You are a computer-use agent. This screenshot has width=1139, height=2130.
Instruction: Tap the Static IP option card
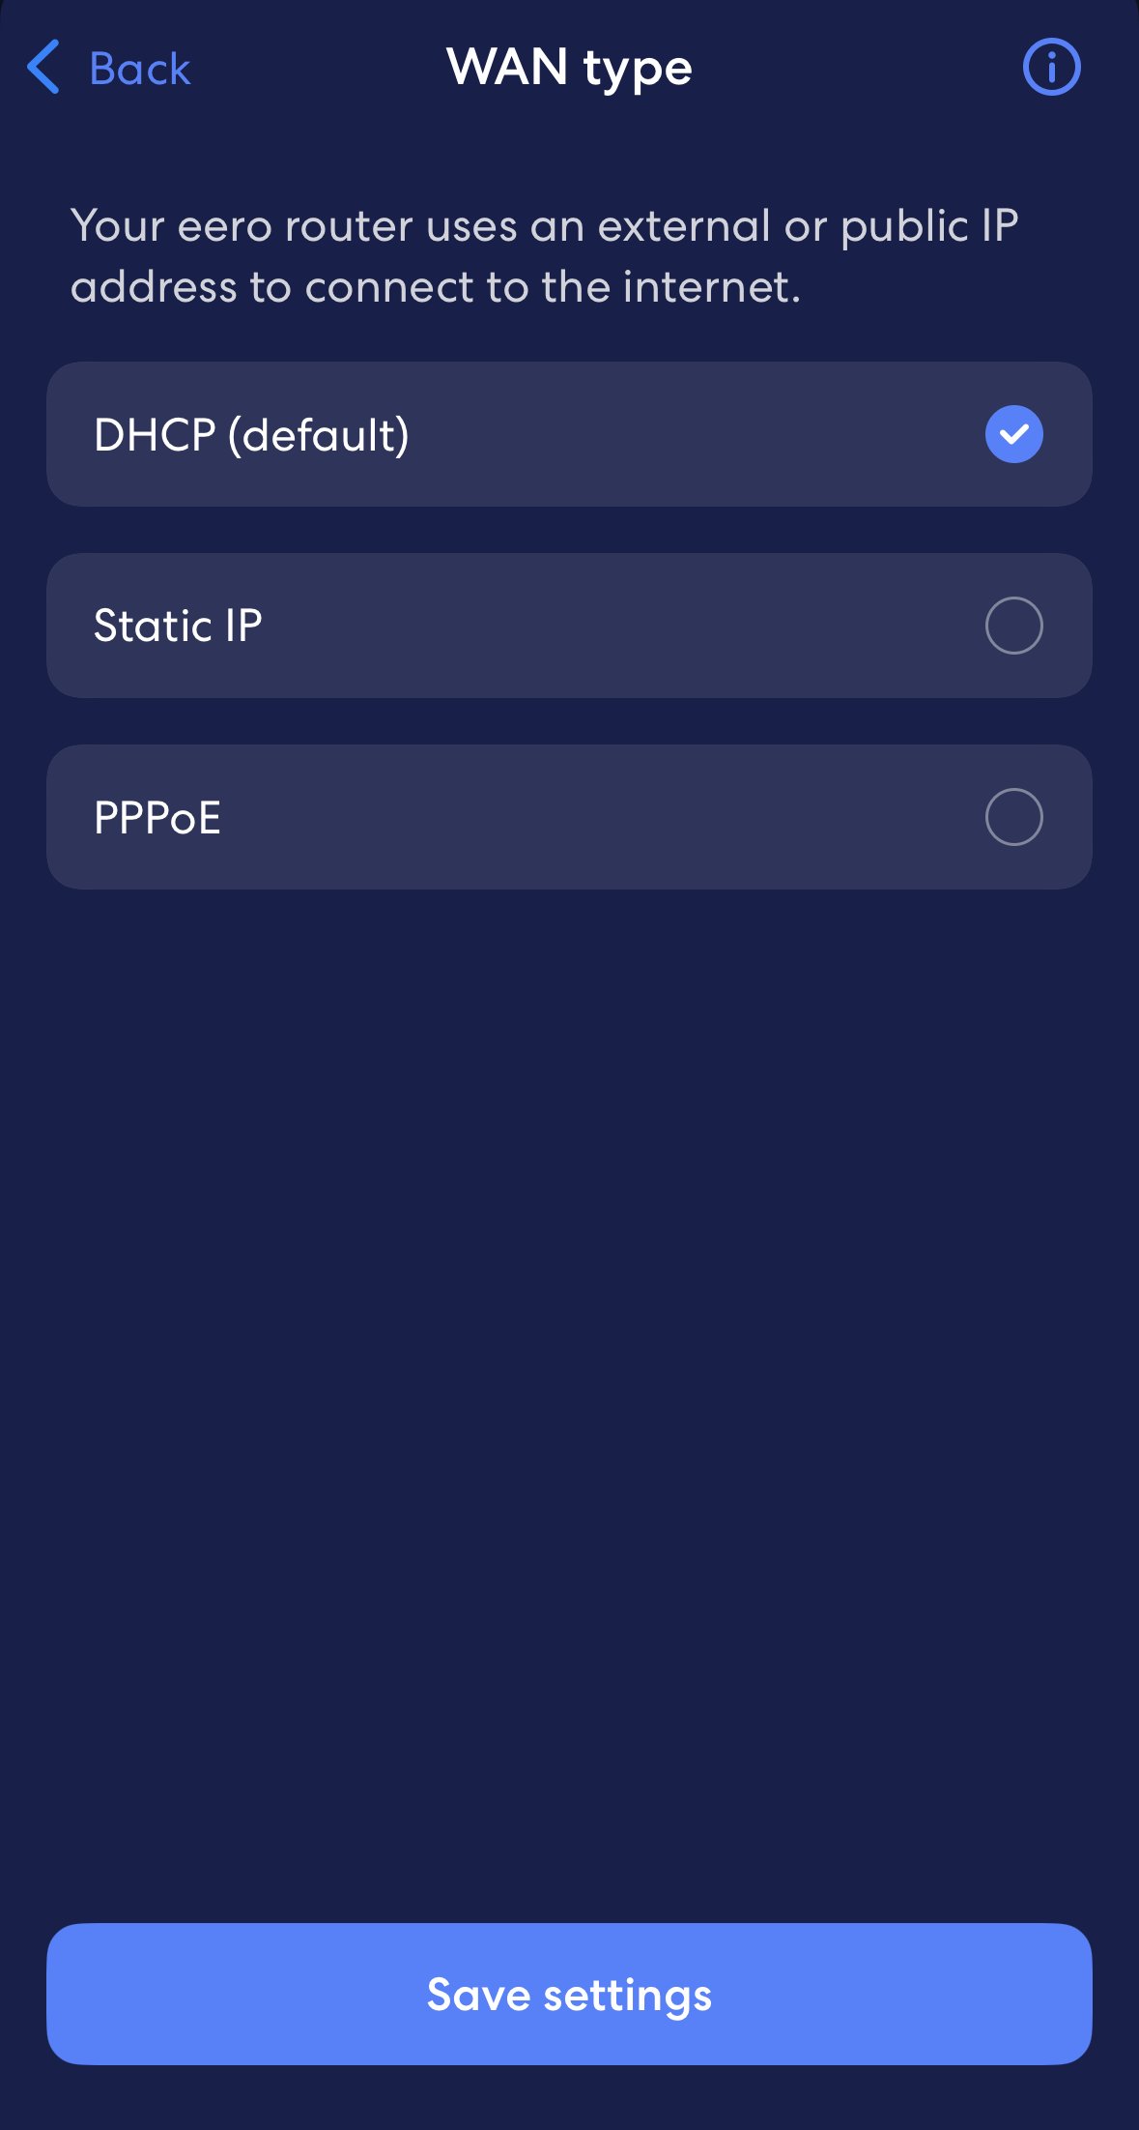(569, 626)
